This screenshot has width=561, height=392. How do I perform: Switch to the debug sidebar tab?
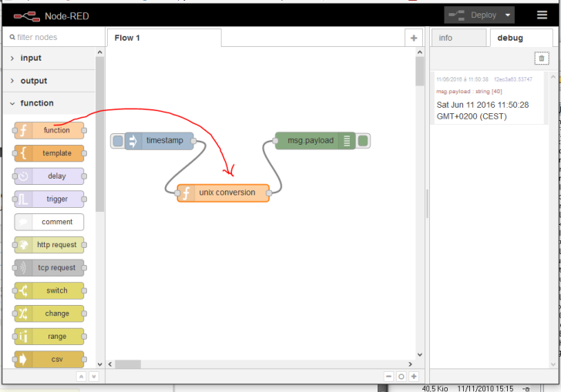(x=521, y=38)
